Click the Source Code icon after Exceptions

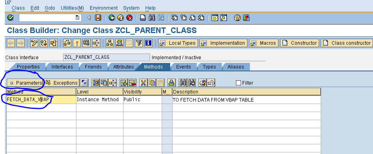pos(84,83)
